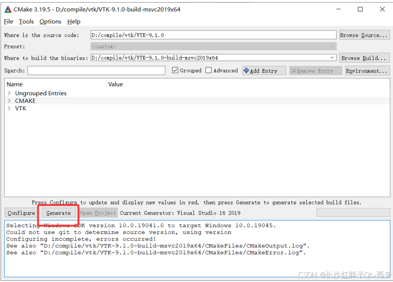This screenshot has width=393, height=282.
Task: Close the CMake window
Action: (382, 9)
